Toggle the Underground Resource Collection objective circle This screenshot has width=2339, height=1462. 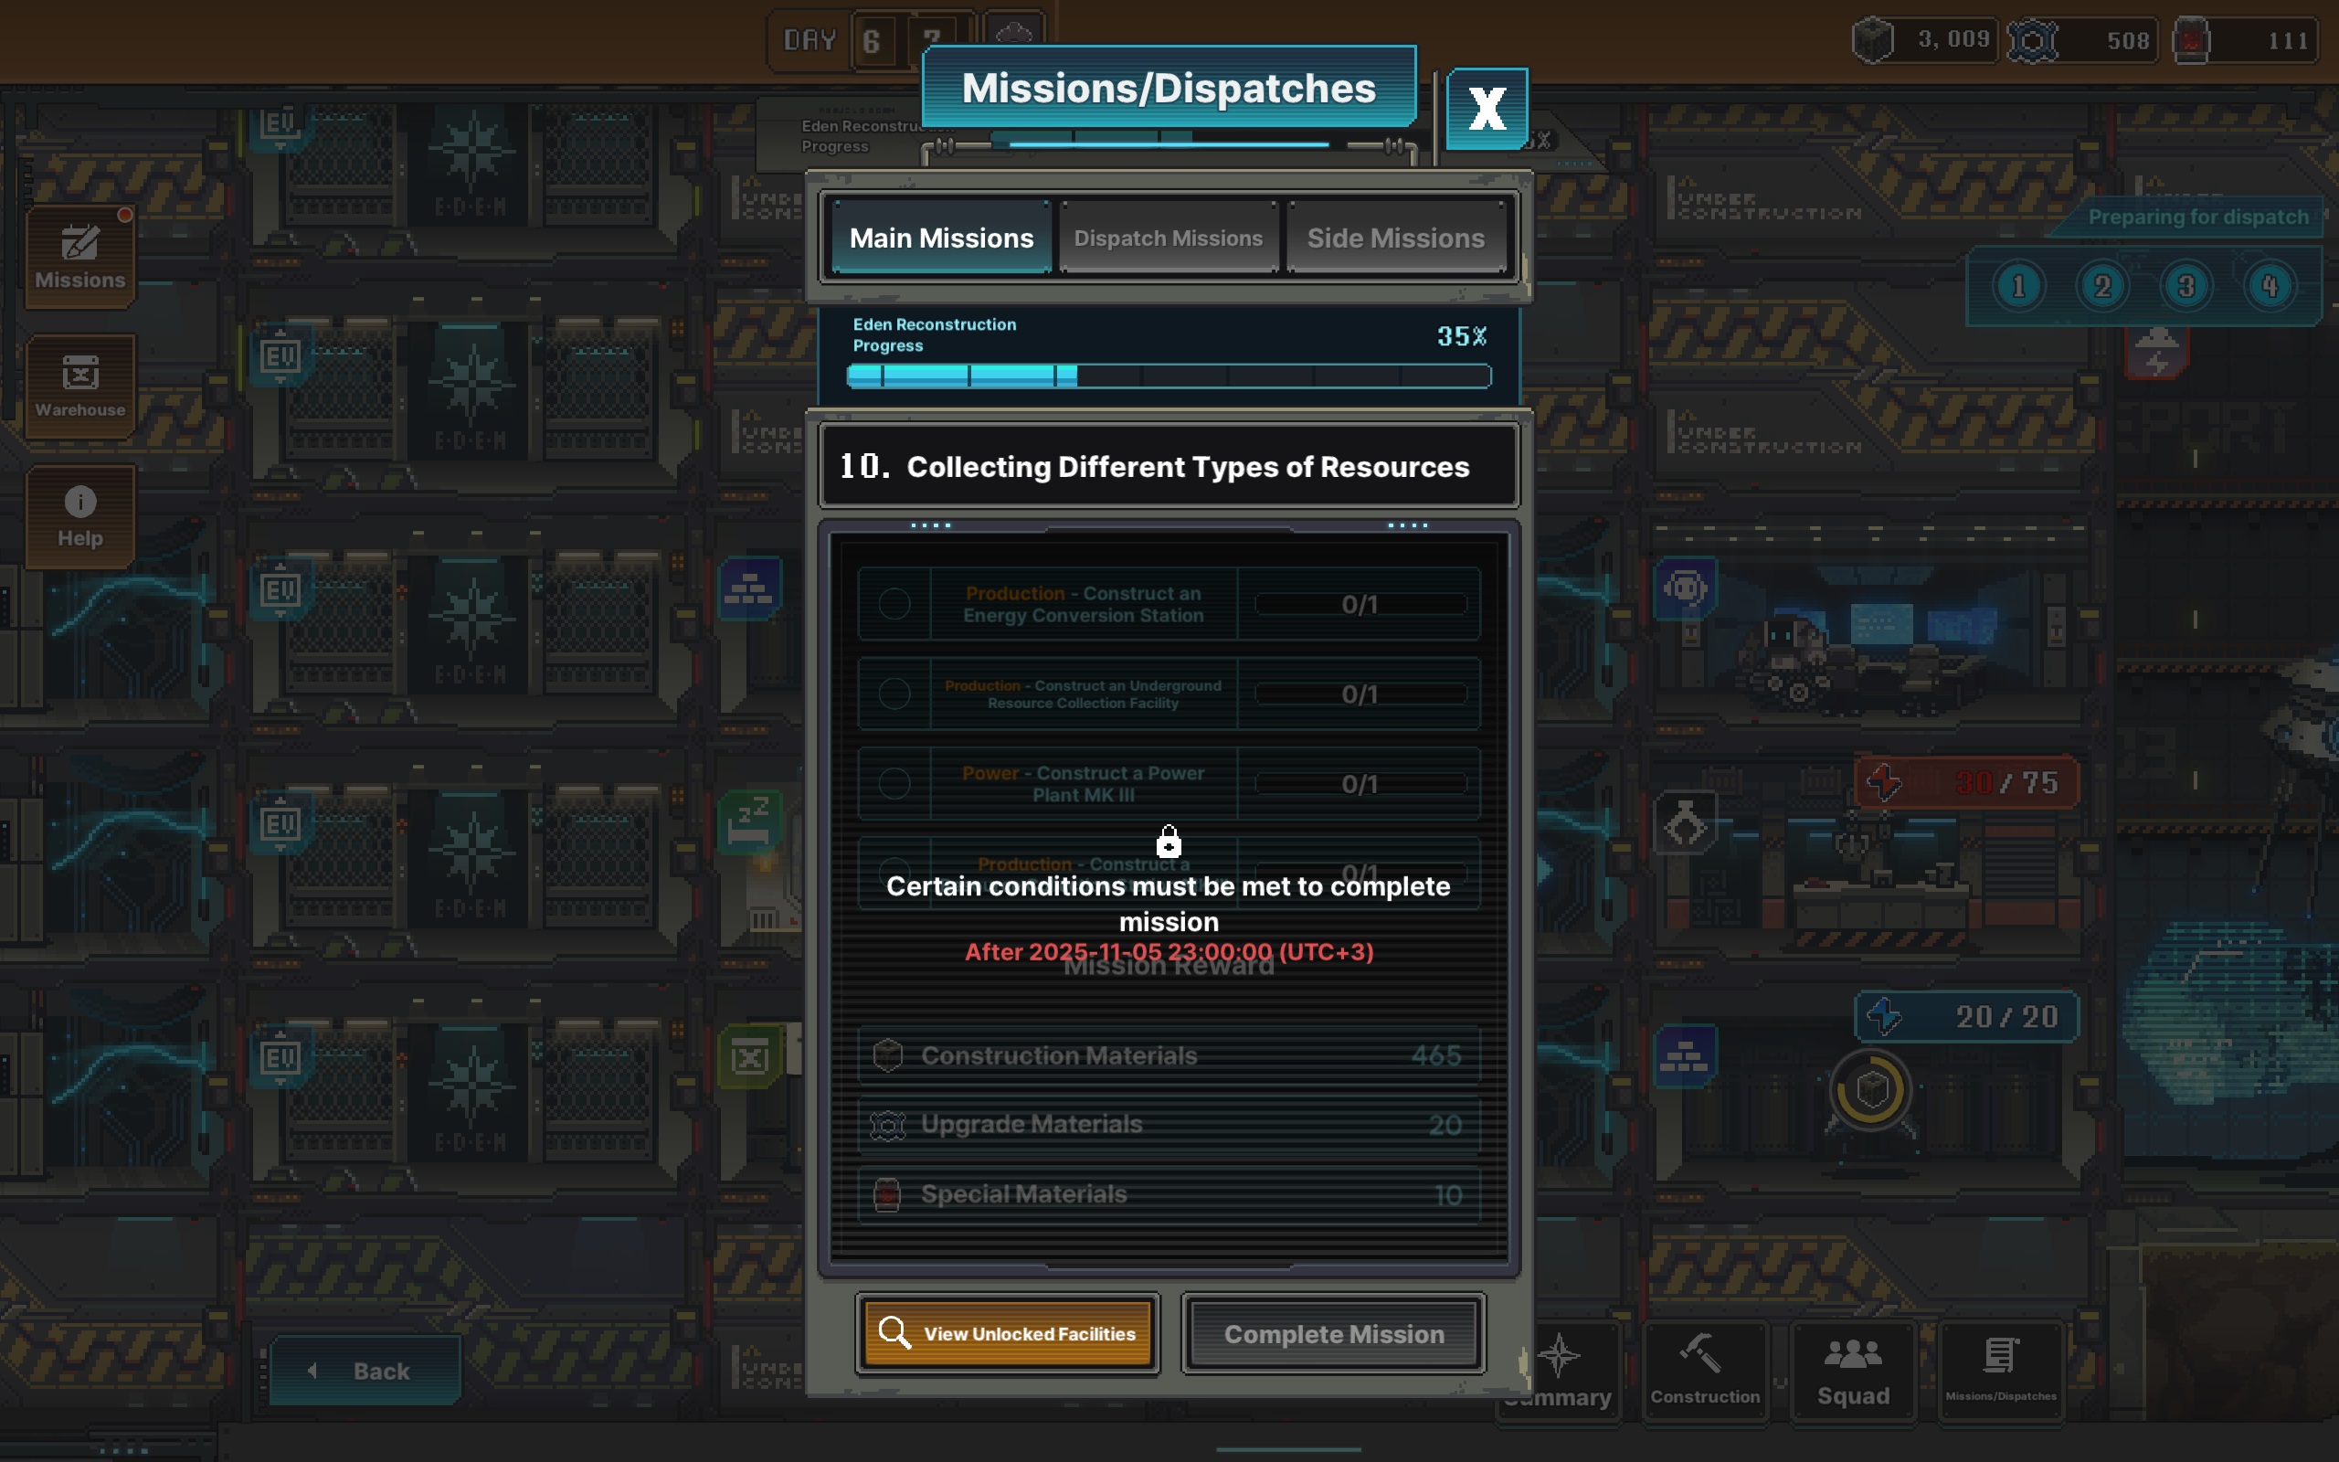(894, 694)
